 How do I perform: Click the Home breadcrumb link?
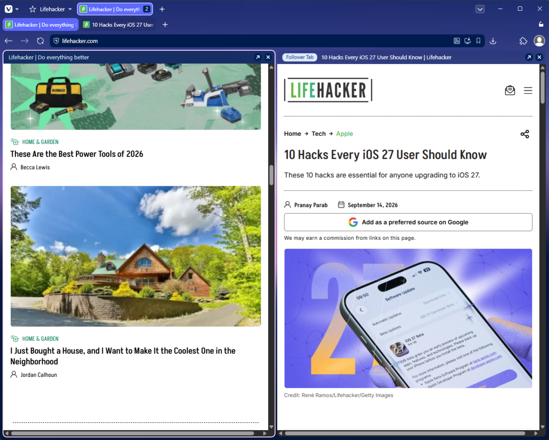292,134
